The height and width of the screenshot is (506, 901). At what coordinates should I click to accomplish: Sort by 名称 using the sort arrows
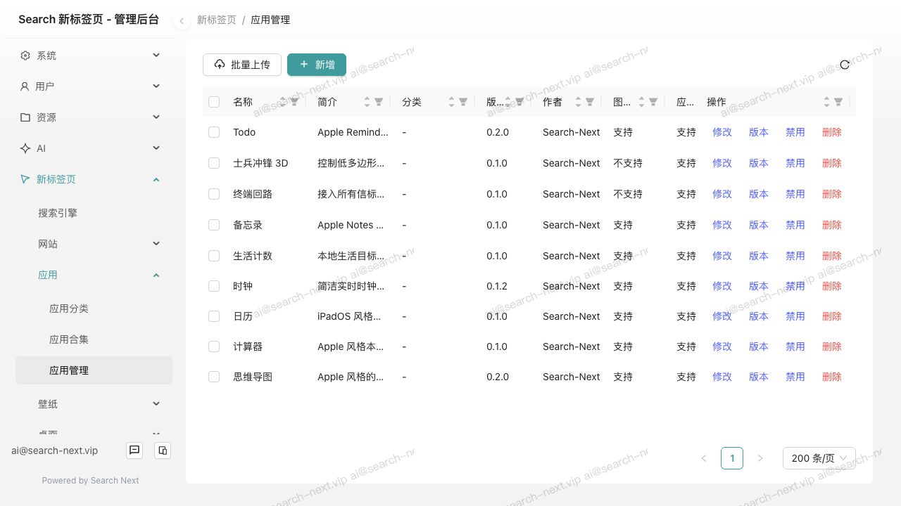pos(283,102)
